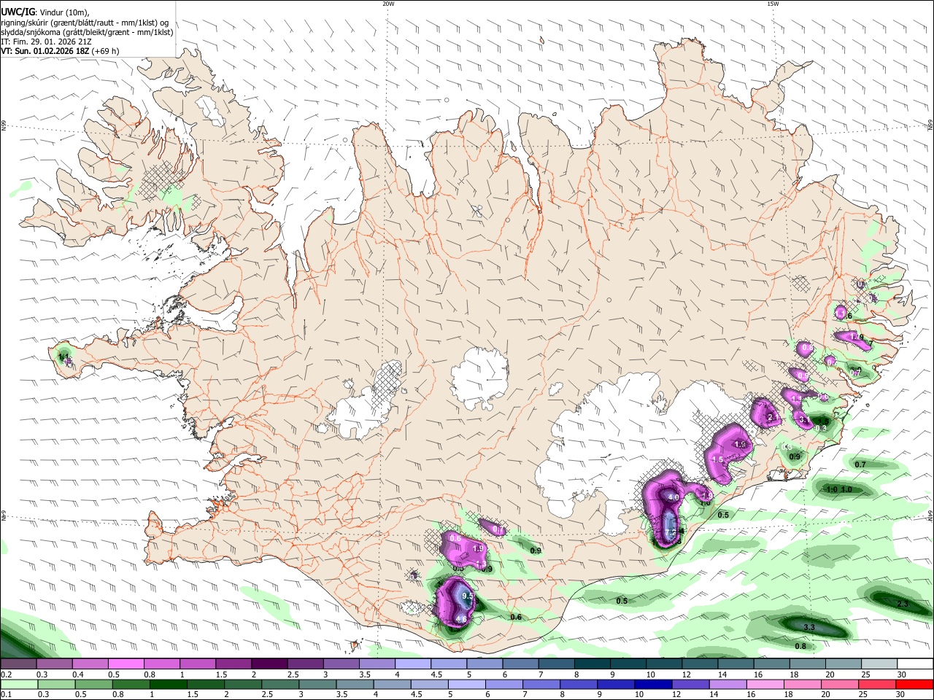Pick the pale lavender 4 mm snow scale swatch

coord(413,664)
